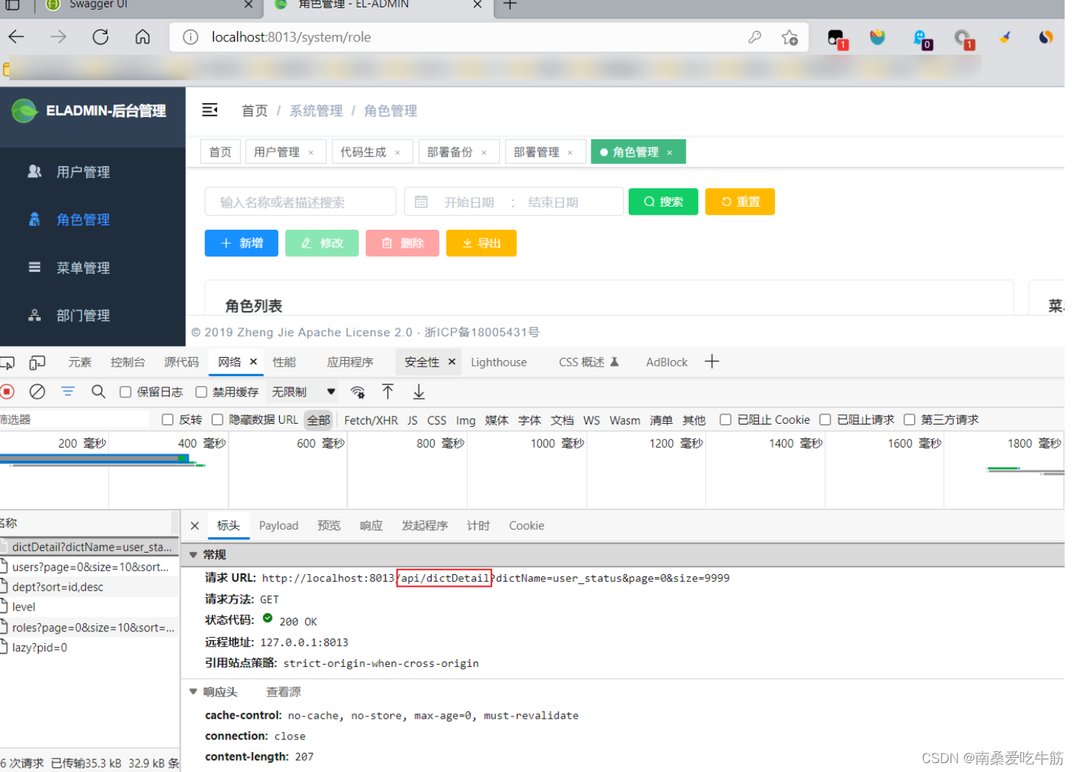
Task: Go back with the browser back arrow
Action: coord(16,37)
